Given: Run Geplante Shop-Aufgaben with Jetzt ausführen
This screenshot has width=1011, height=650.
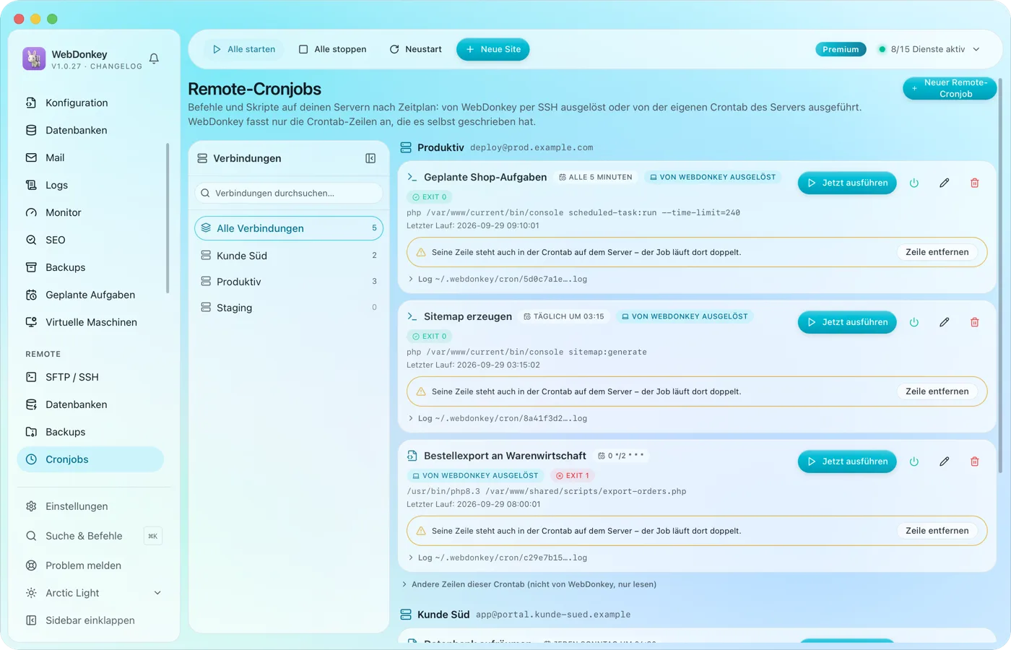Looking at the screenshot, I should click(847, 183).
